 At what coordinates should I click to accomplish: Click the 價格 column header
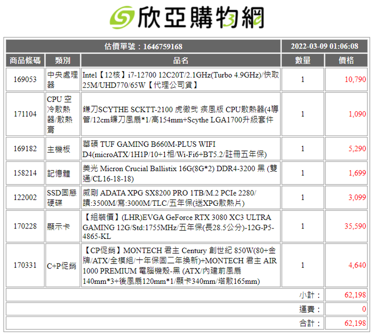[x=346, y=60]
